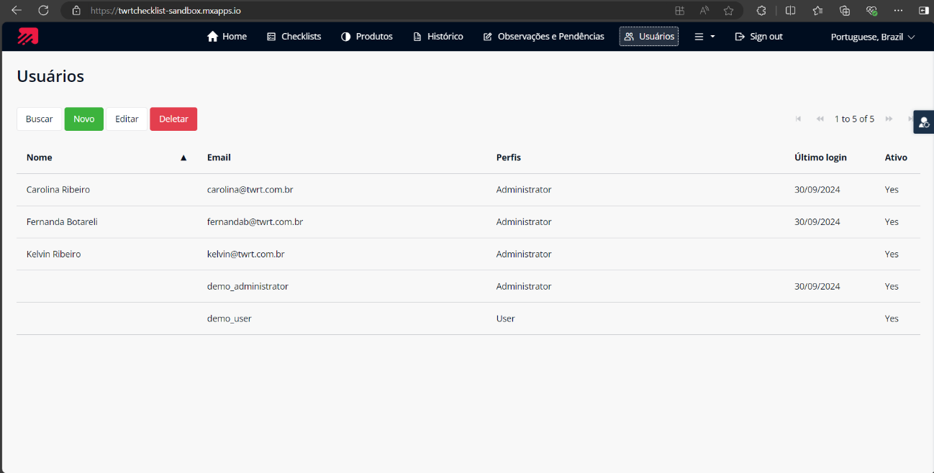Open Browser essentials heart icon

pos(871,11)
